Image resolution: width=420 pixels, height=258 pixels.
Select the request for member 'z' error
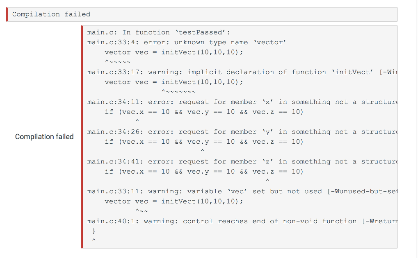click(242, 162)
